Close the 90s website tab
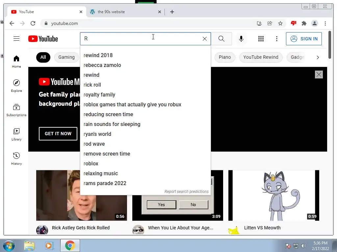The width and height of the screenshot is (337, 252). [160, 12]
